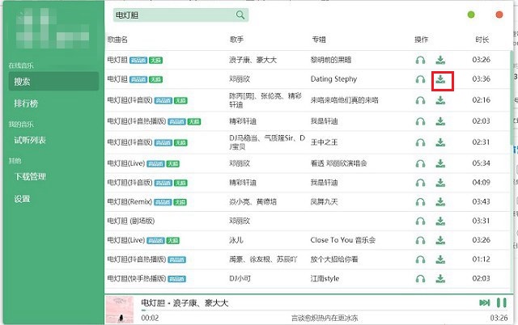This screenshot has height=325, width=518.
Task: Click the results list vertical scrollbar
Action: [x=512, y=97]
